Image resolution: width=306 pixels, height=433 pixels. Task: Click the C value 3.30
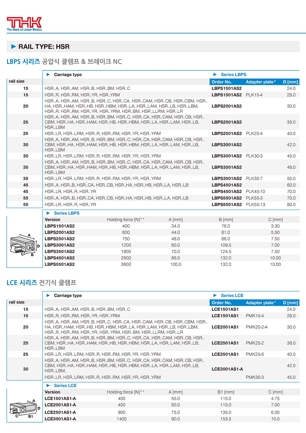coord(275,226)
